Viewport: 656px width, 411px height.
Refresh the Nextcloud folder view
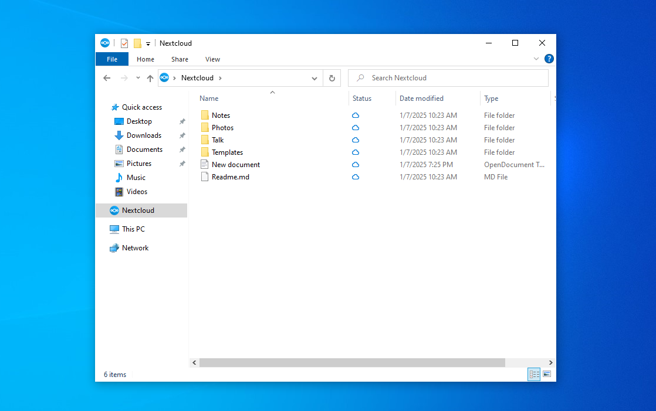[x=332, y=78]
